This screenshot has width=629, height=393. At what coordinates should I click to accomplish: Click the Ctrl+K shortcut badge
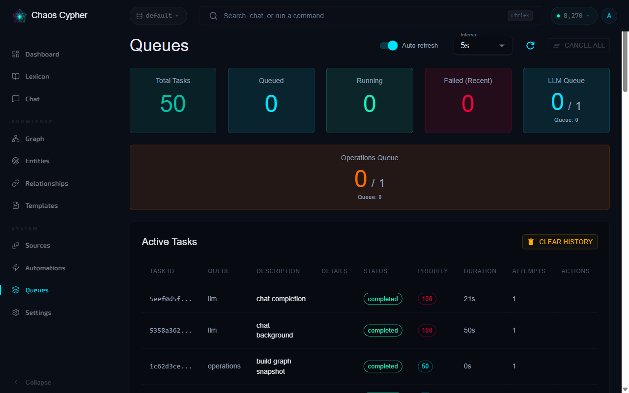coord(520,16)
